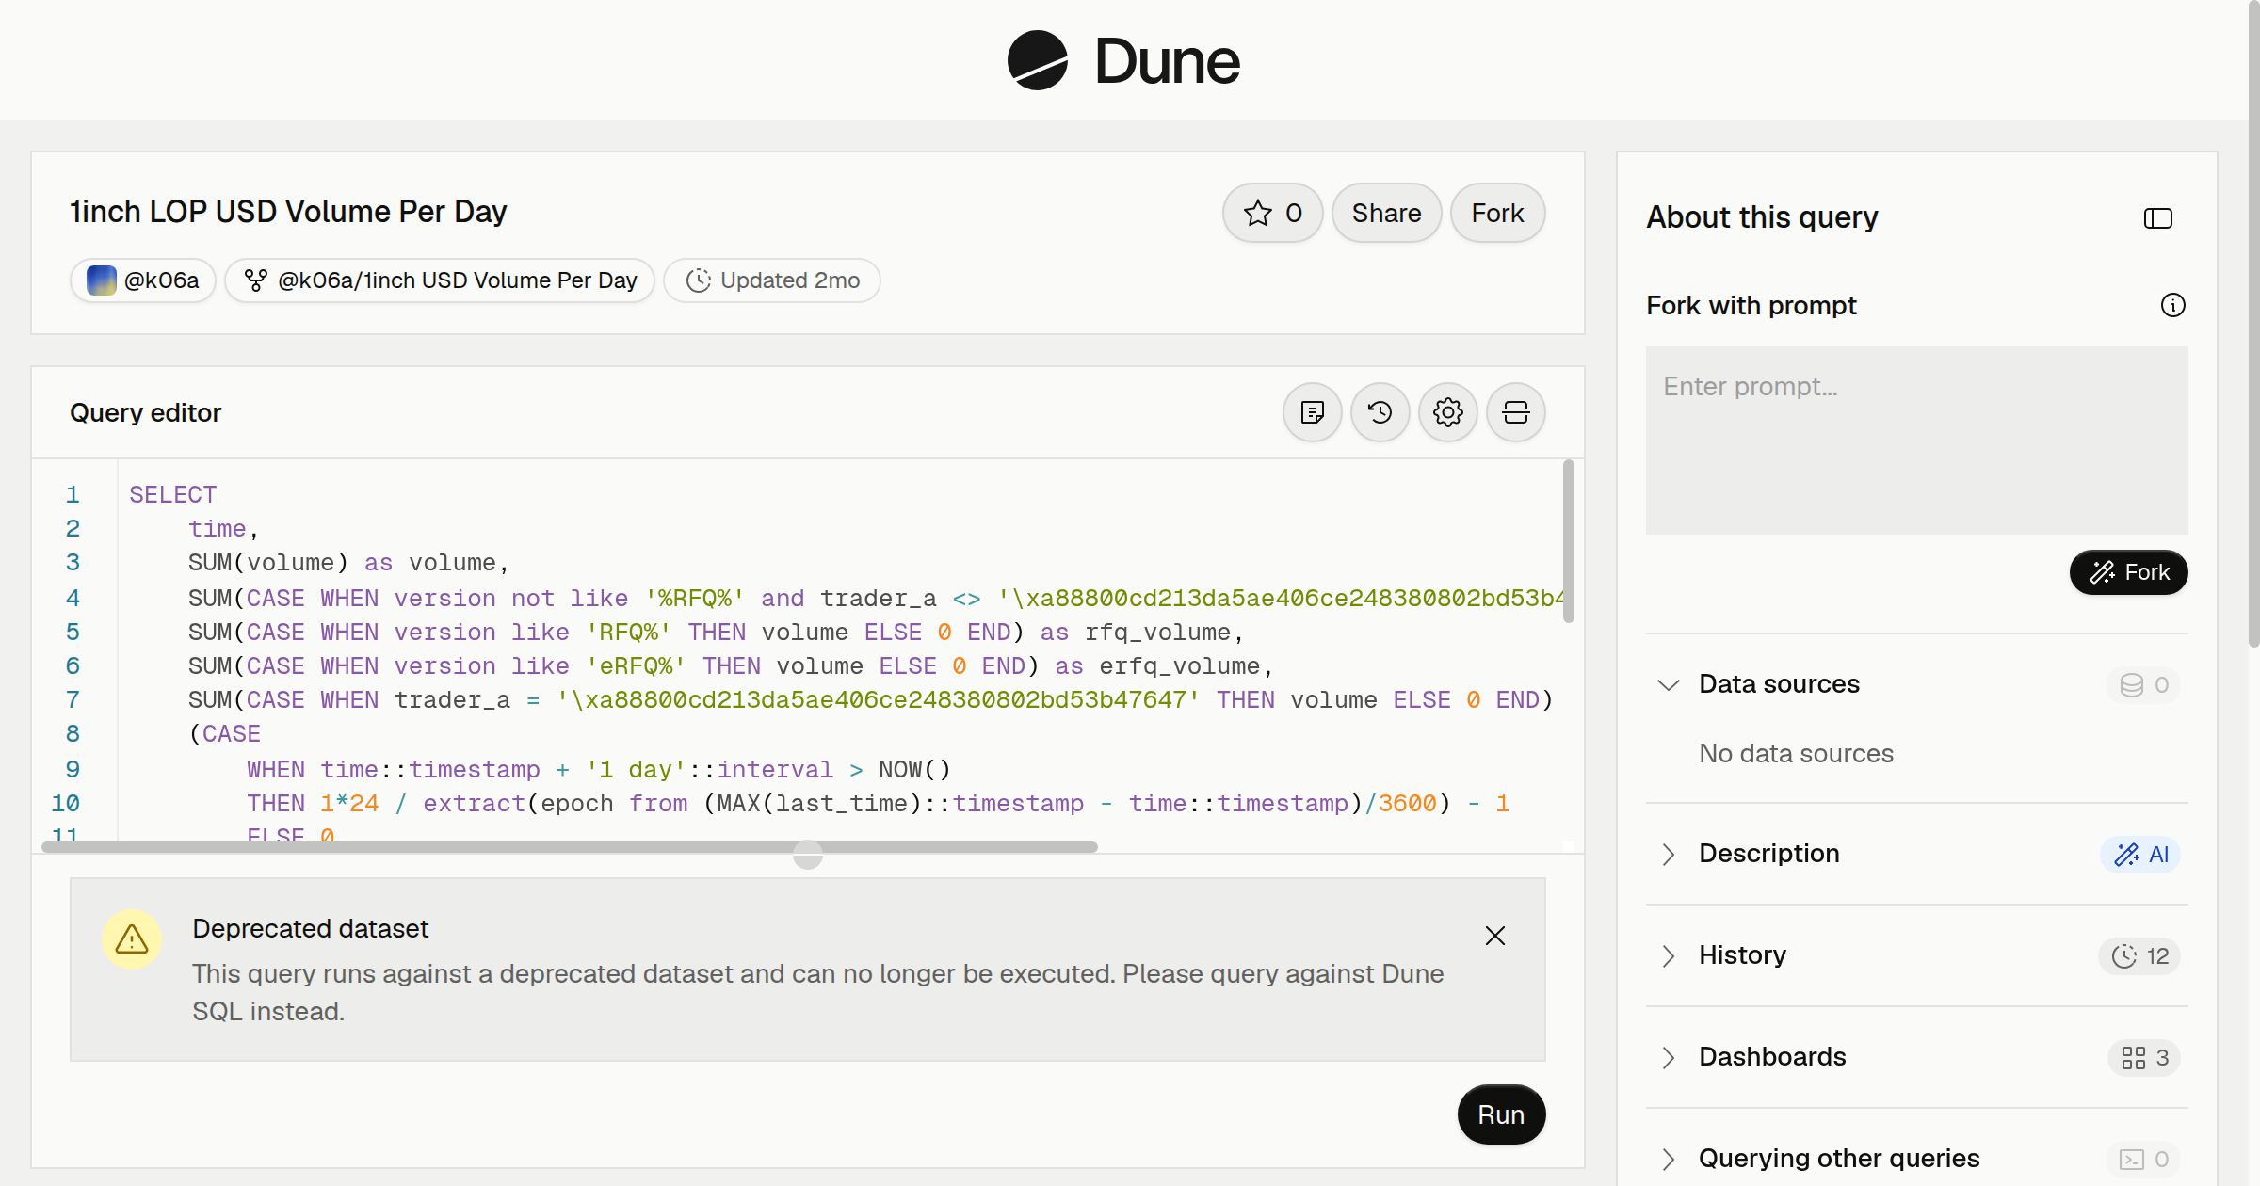This screenshot has height=1186, width=2260.
Task: Open the Share button
Action: pos(1386,213)
